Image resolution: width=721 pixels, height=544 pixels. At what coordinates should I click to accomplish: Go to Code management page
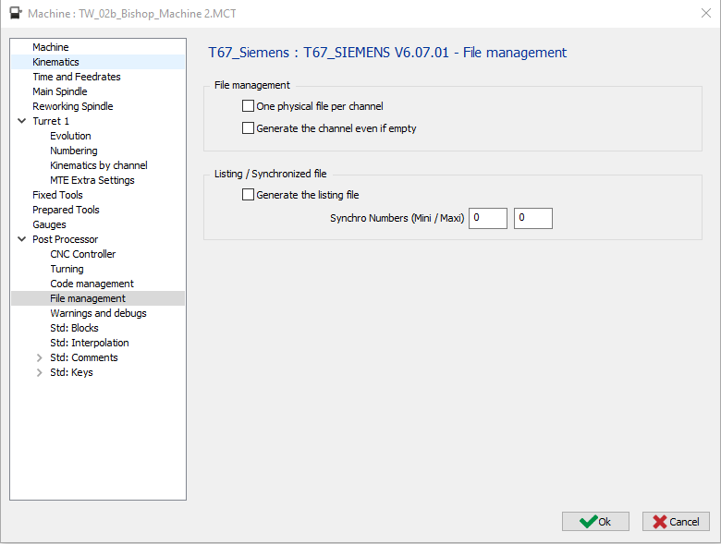tap(92, 284)
